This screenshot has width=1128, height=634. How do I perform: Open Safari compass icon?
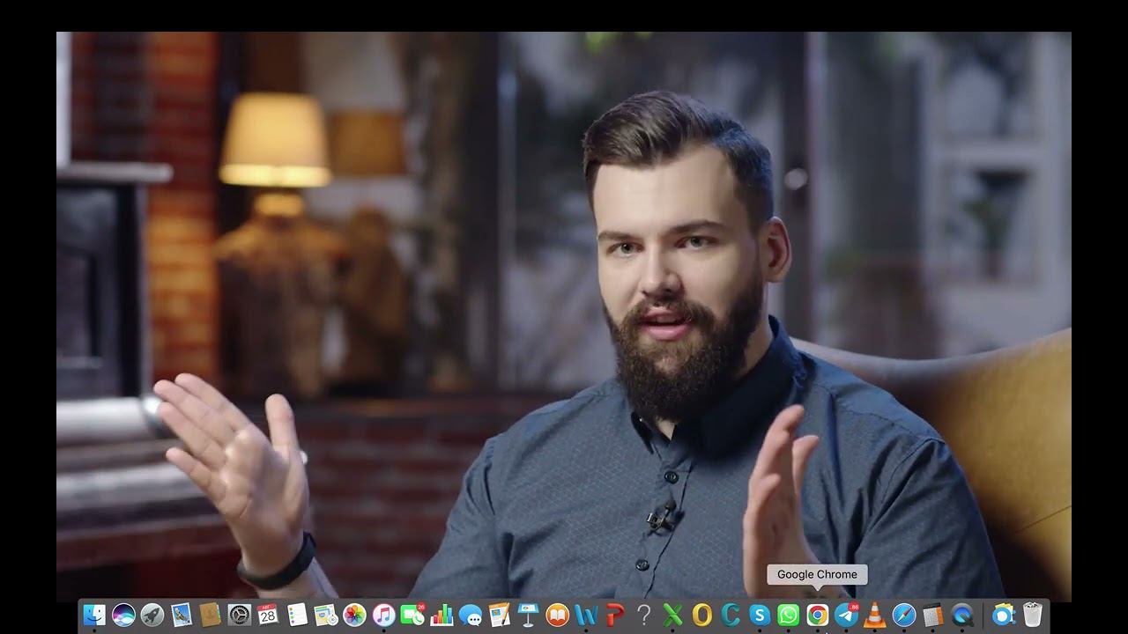[x=904, y=615]
